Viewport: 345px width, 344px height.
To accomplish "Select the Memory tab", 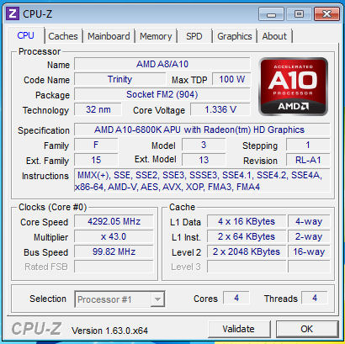I will [156, 36].
